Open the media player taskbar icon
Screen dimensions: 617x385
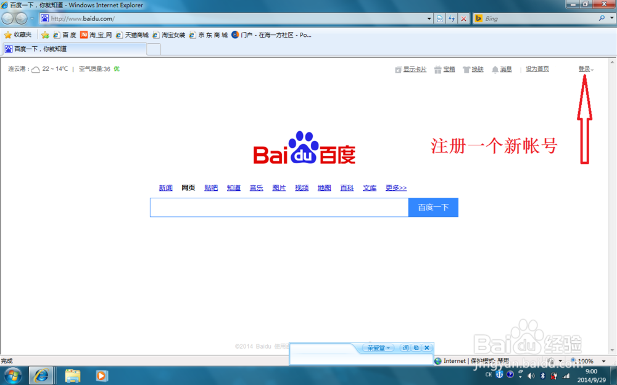coord(101,376)
